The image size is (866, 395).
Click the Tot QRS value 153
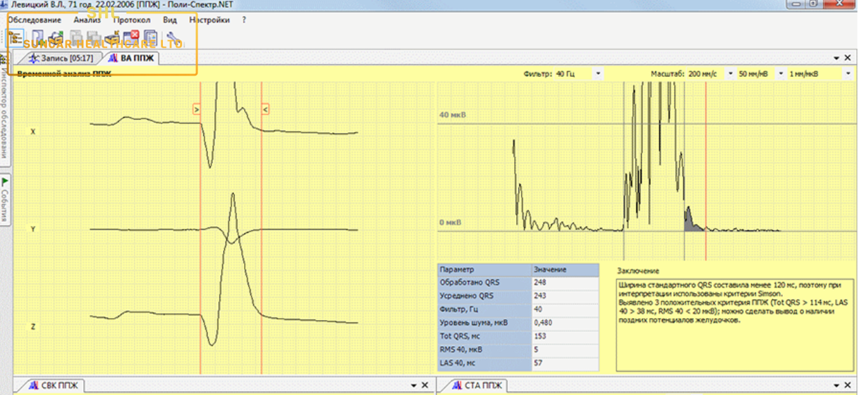click(565, 336)
